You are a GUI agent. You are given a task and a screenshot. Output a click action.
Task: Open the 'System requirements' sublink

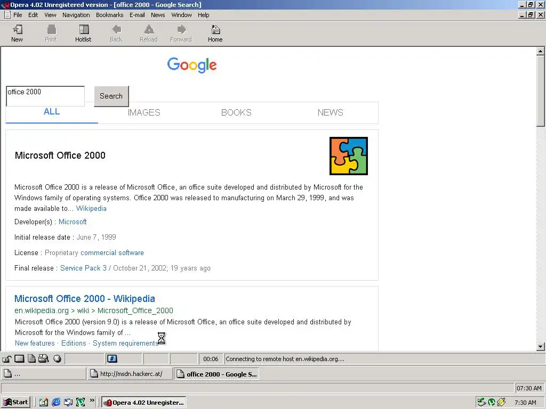tap(125, 343)
